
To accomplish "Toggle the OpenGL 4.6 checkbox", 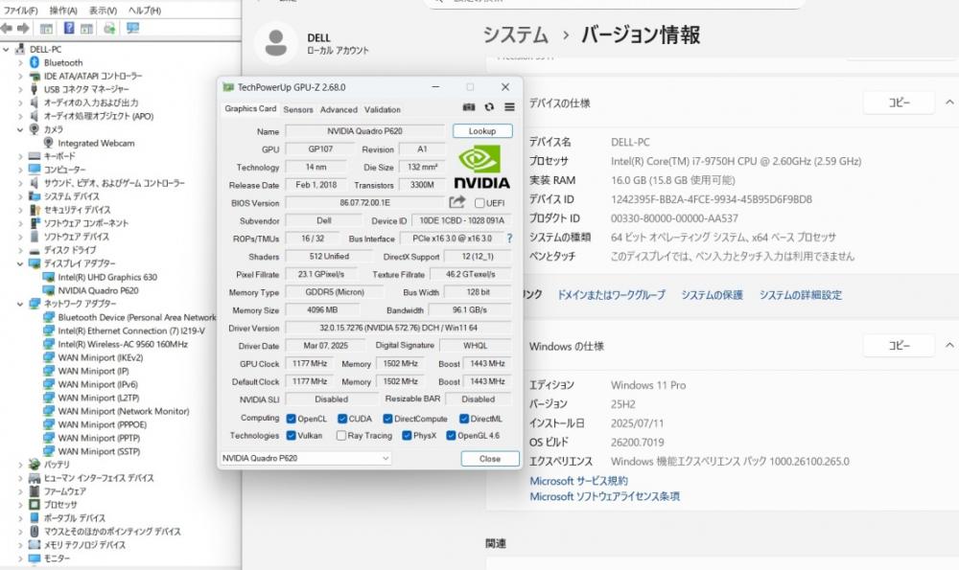I will tap(452, 436).
